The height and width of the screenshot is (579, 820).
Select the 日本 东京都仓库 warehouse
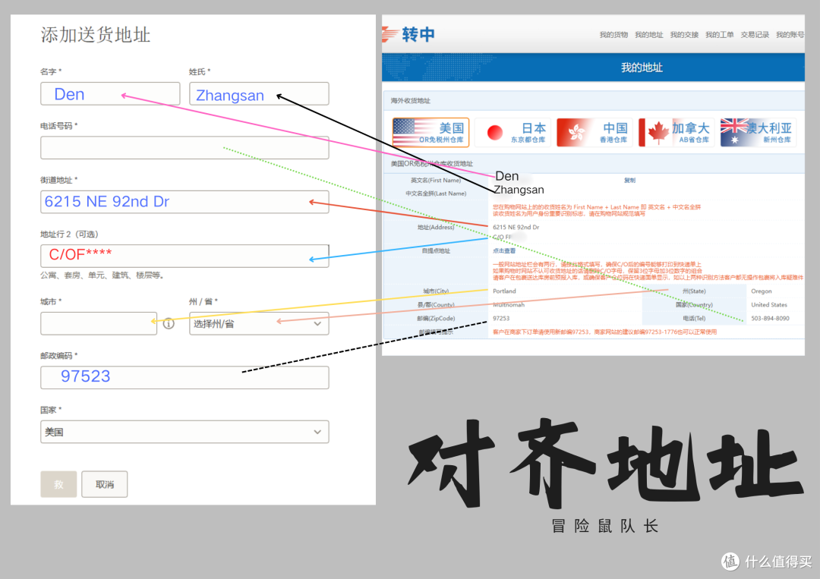point(513,132)
